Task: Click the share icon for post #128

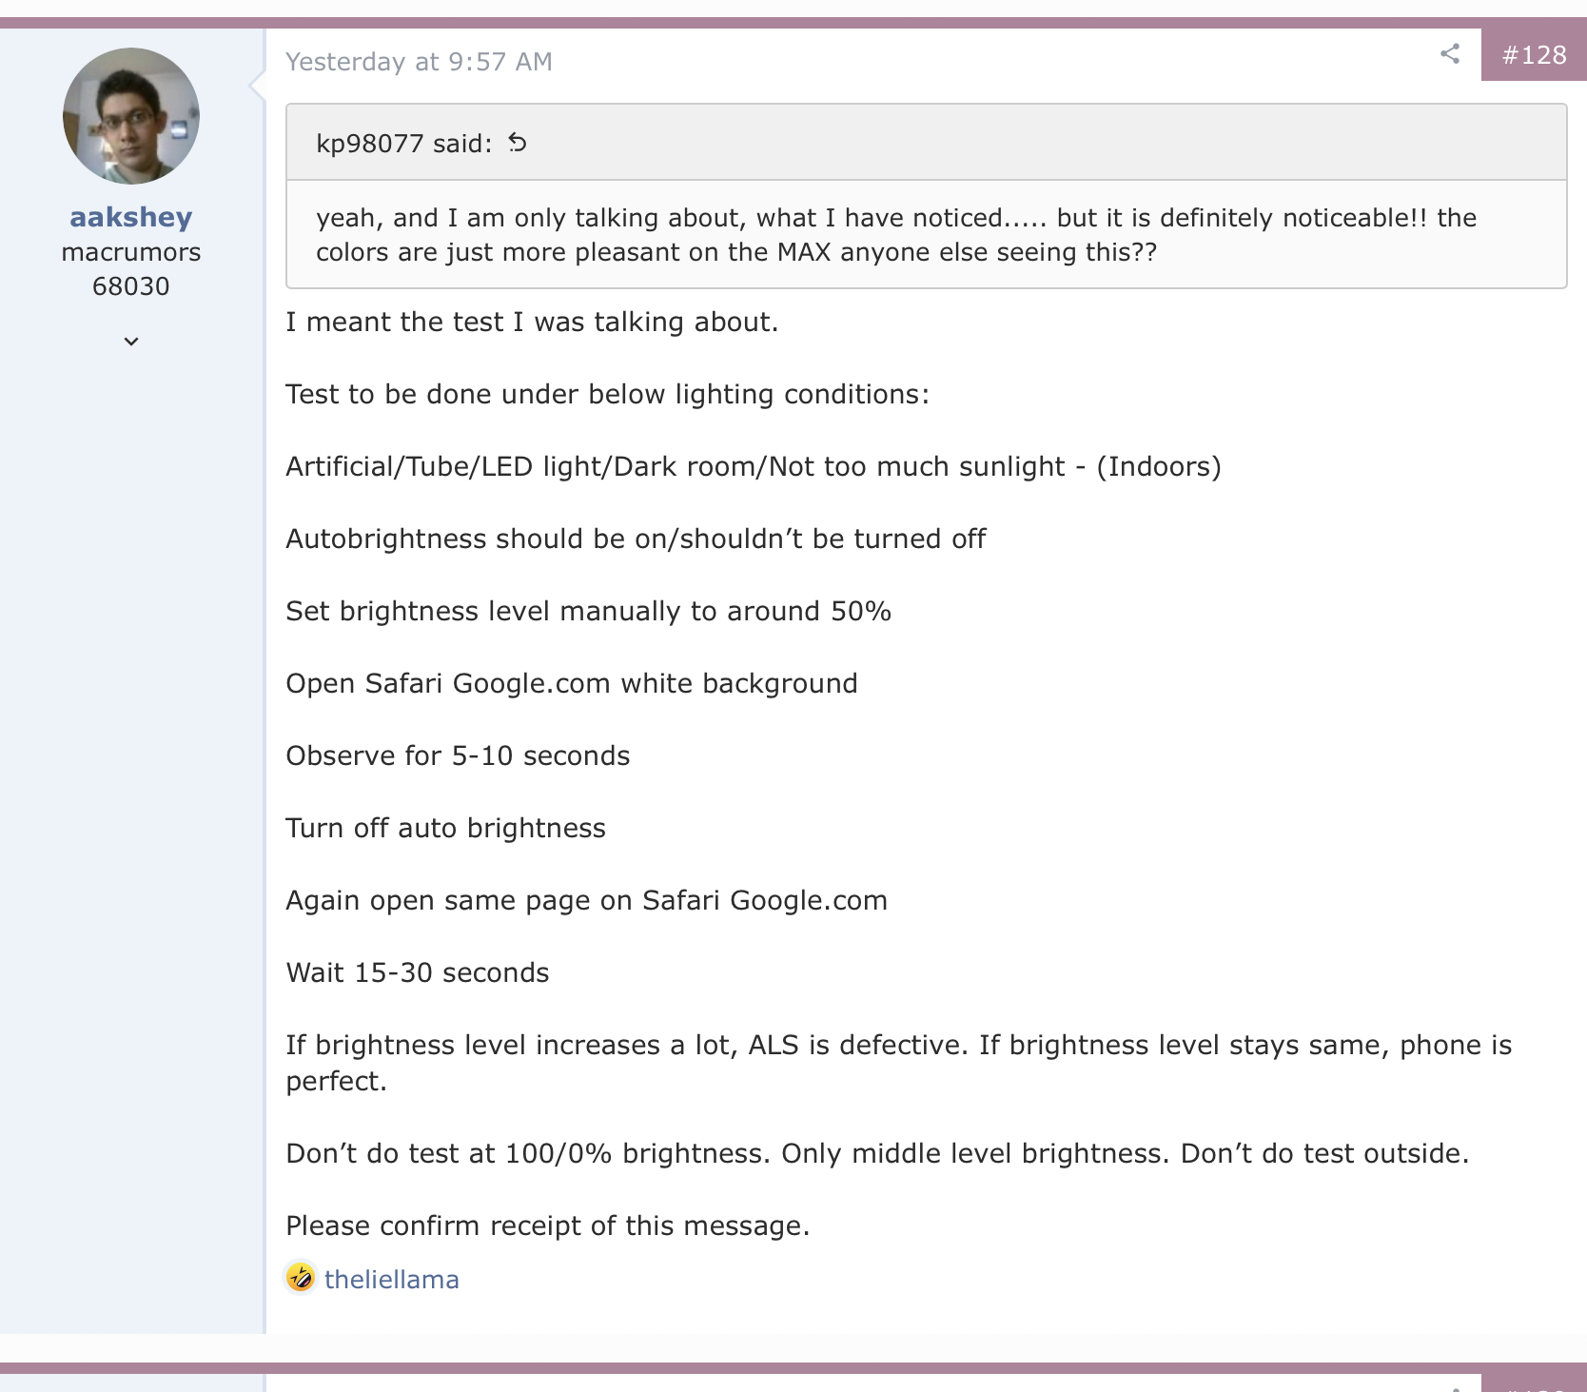Action: point(1449,54)
